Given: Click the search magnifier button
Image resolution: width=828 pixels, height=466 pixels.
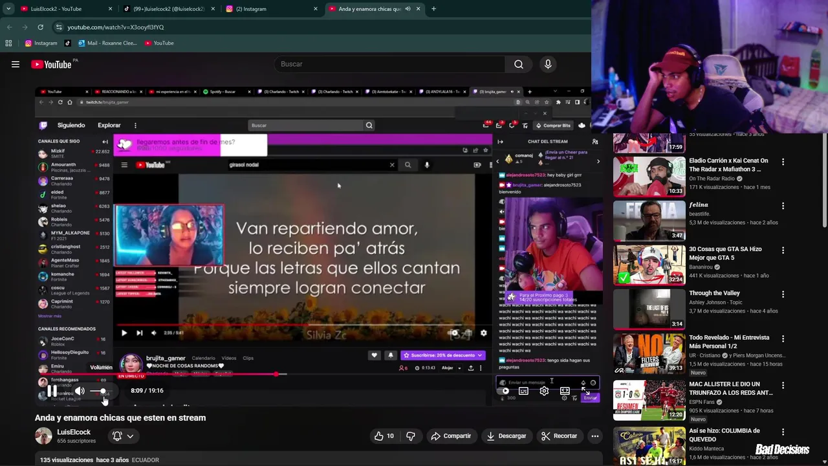Looking at the screenshot, I should pyautogui.click(x=518, y=64).
